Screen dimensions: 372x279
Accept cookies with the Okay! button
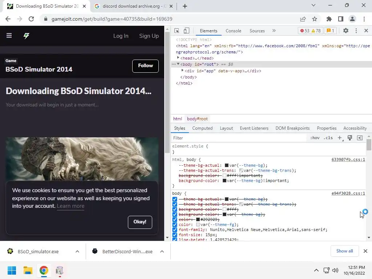coord(140,222)
